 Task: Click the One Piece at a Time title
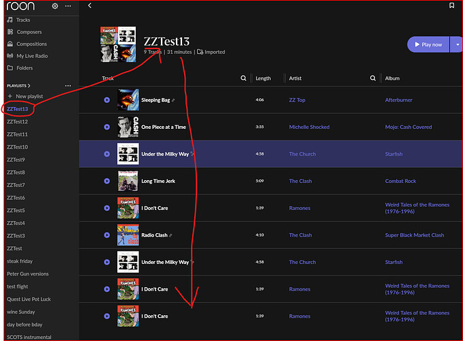(x=164, y=127)
